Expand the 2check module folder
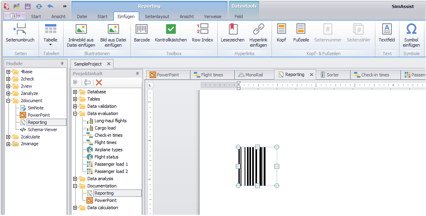426x216 pixels. click(8, 79)
